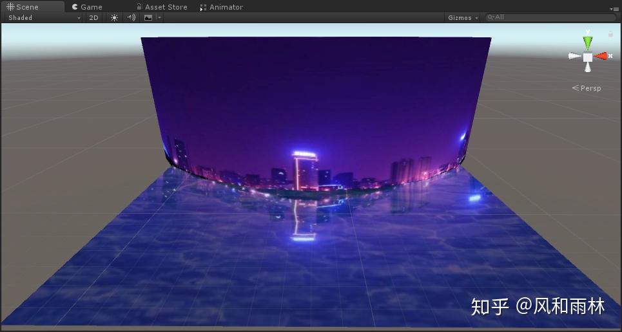Open the Asset Store tab
The height and width of the screenshot is (332, 622).
(x=162, y=6)
